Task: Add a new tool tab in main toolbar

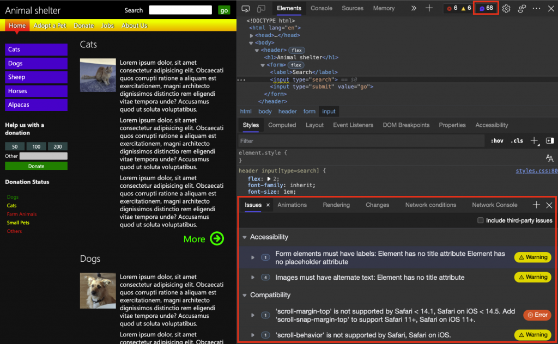Action: click(x=429, y=8)
